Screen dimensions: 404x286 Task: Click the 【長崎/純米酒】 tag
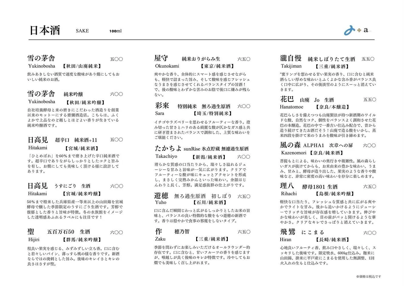pyautogui.click(x=332, y=240)
